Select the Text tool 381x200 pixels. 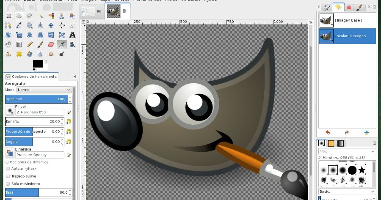72,35
